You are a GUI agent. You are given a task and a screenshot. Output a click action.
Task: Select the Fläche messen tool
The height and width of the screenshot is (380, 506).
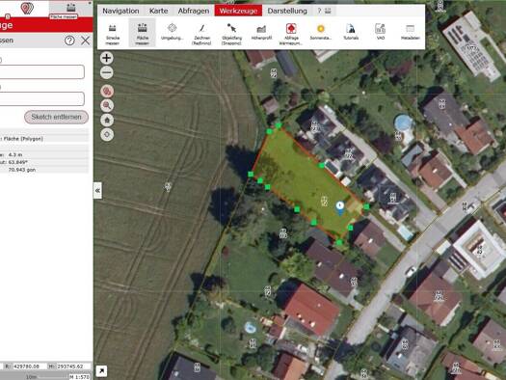142,33
